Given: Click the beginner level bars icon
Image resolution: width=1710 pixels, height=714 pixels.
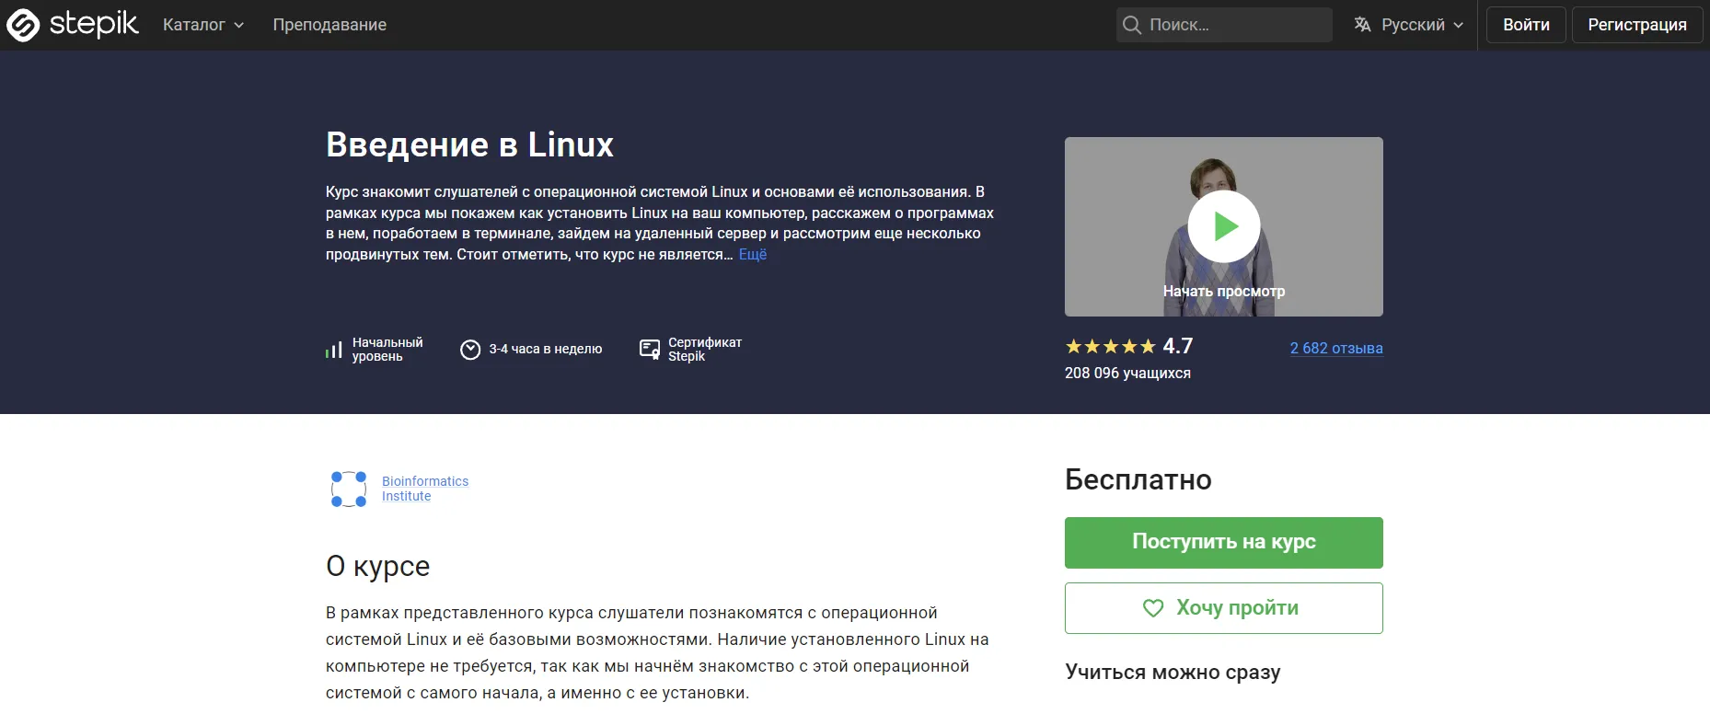Looking at the screenshot, I should pyautogui.click(x=333, y=350).
